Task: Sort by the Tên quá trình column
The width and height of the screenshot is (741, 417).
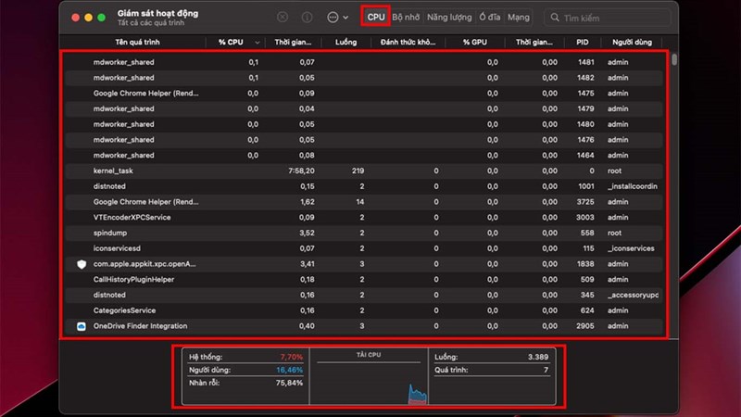Action: [x=139, y=43]
